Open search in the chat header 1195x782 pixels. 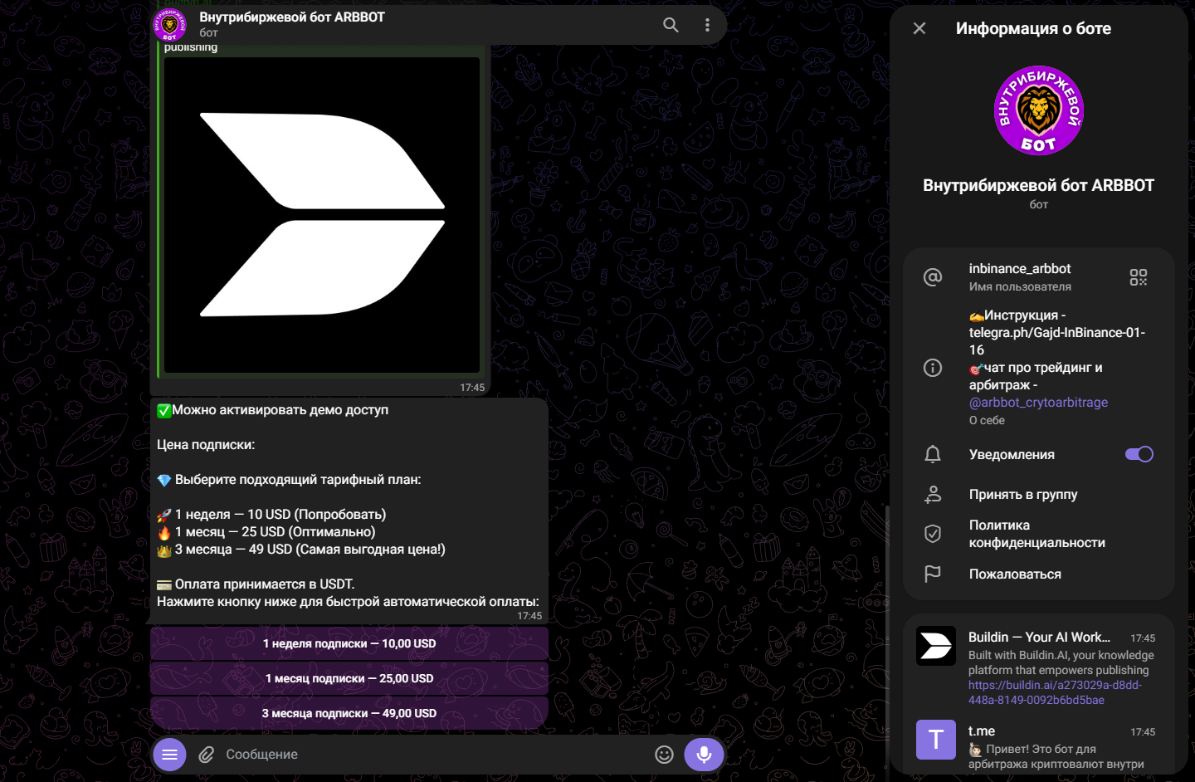pos(671,25)
